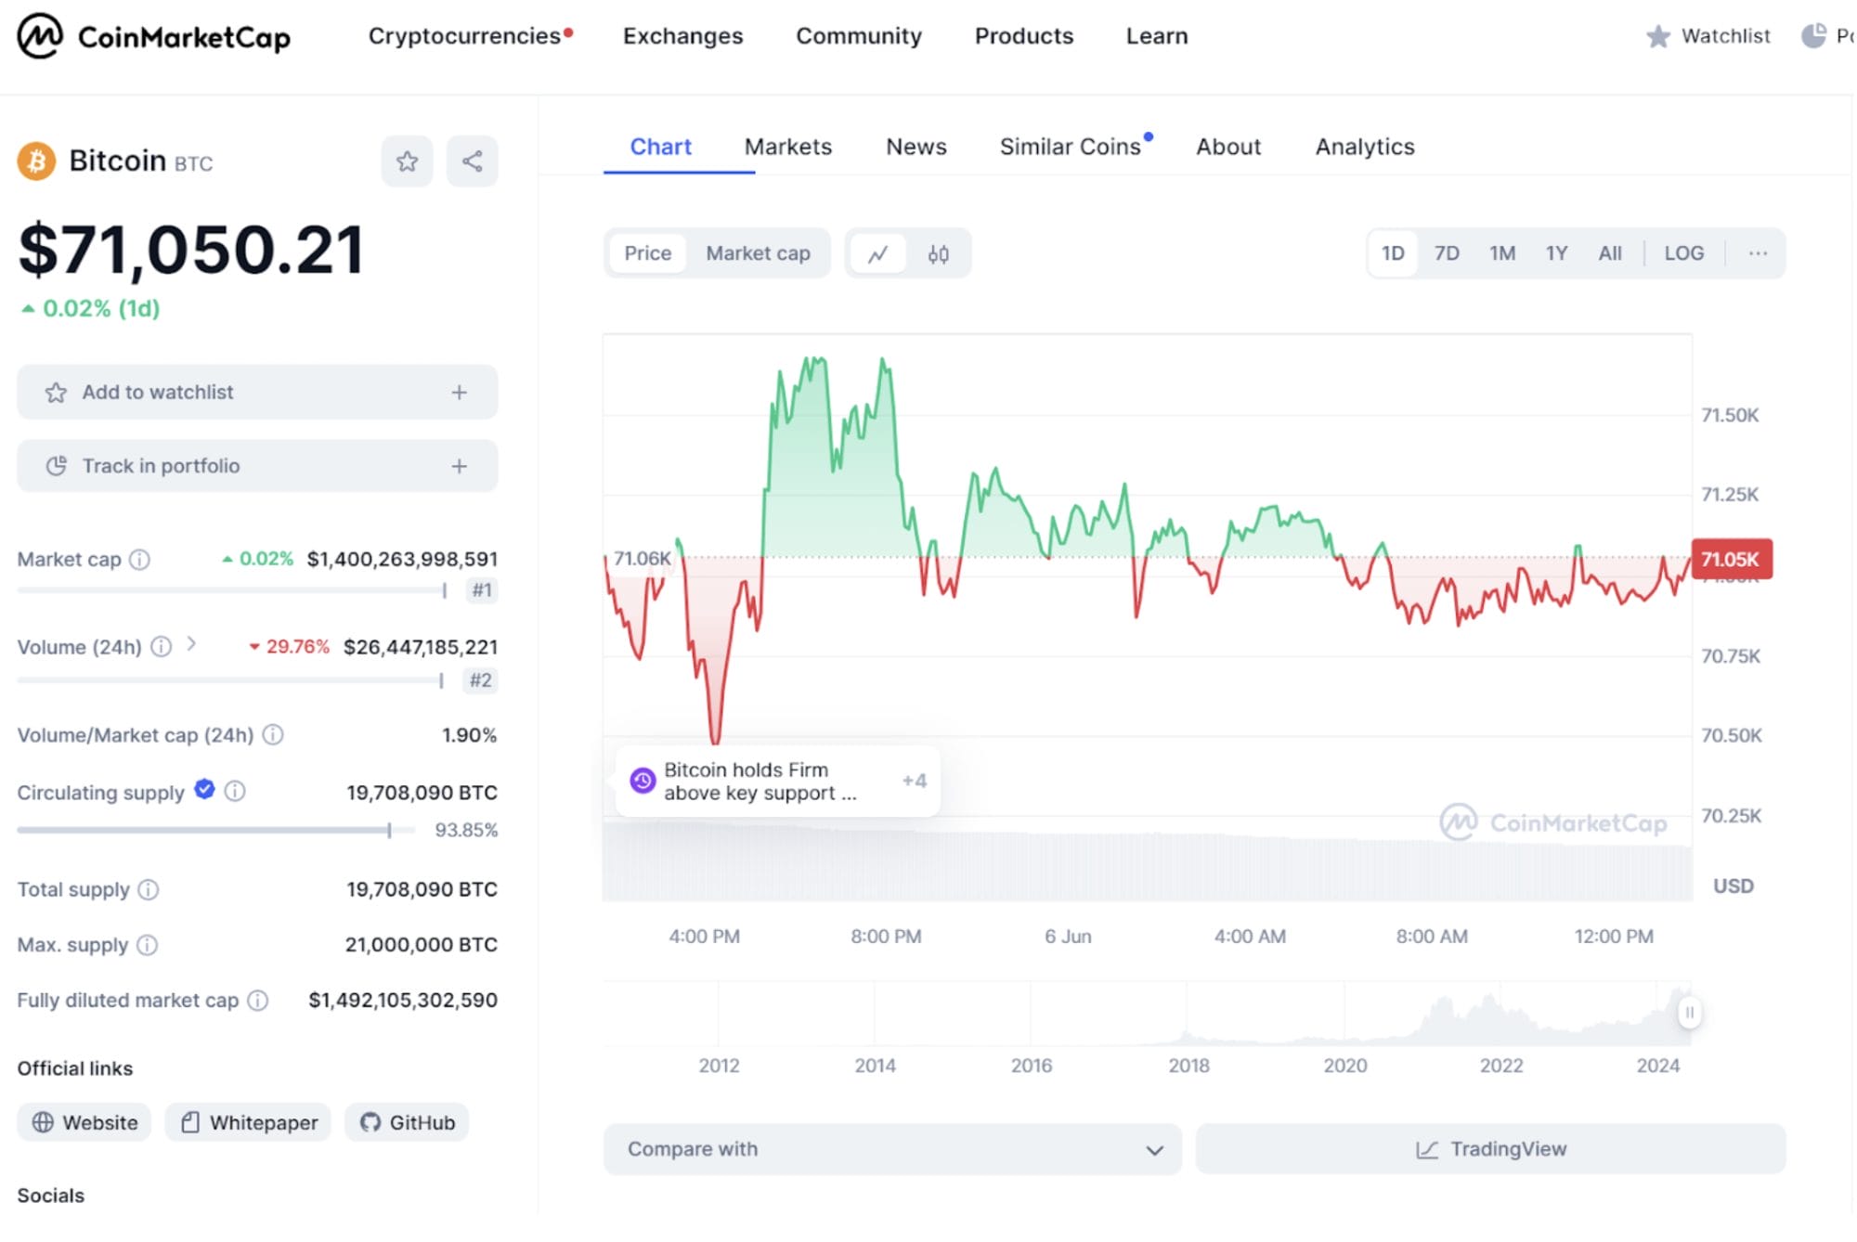Image resolution: width=1857 pixels, height=1242 pixels.
Task: Click the Track in portfolio pie icon
Action: tap(58, 466)
